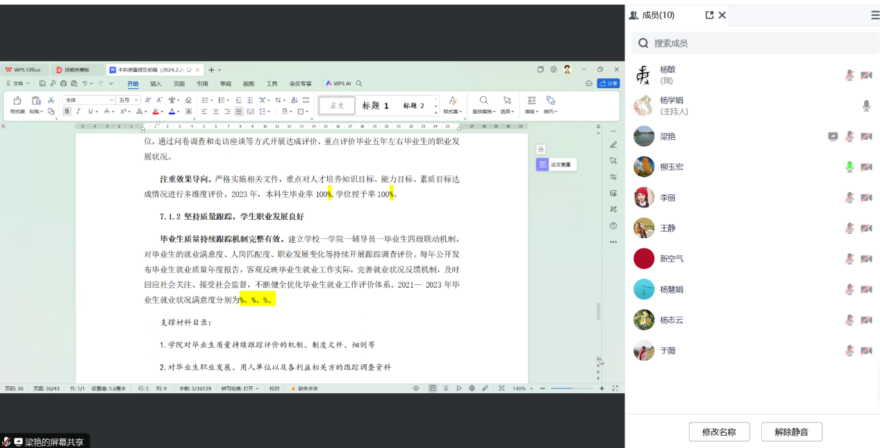The width and height of the screenshot is (880, 448).
Task: Toggle bold formatting button
Action: (x=67, y=111)
